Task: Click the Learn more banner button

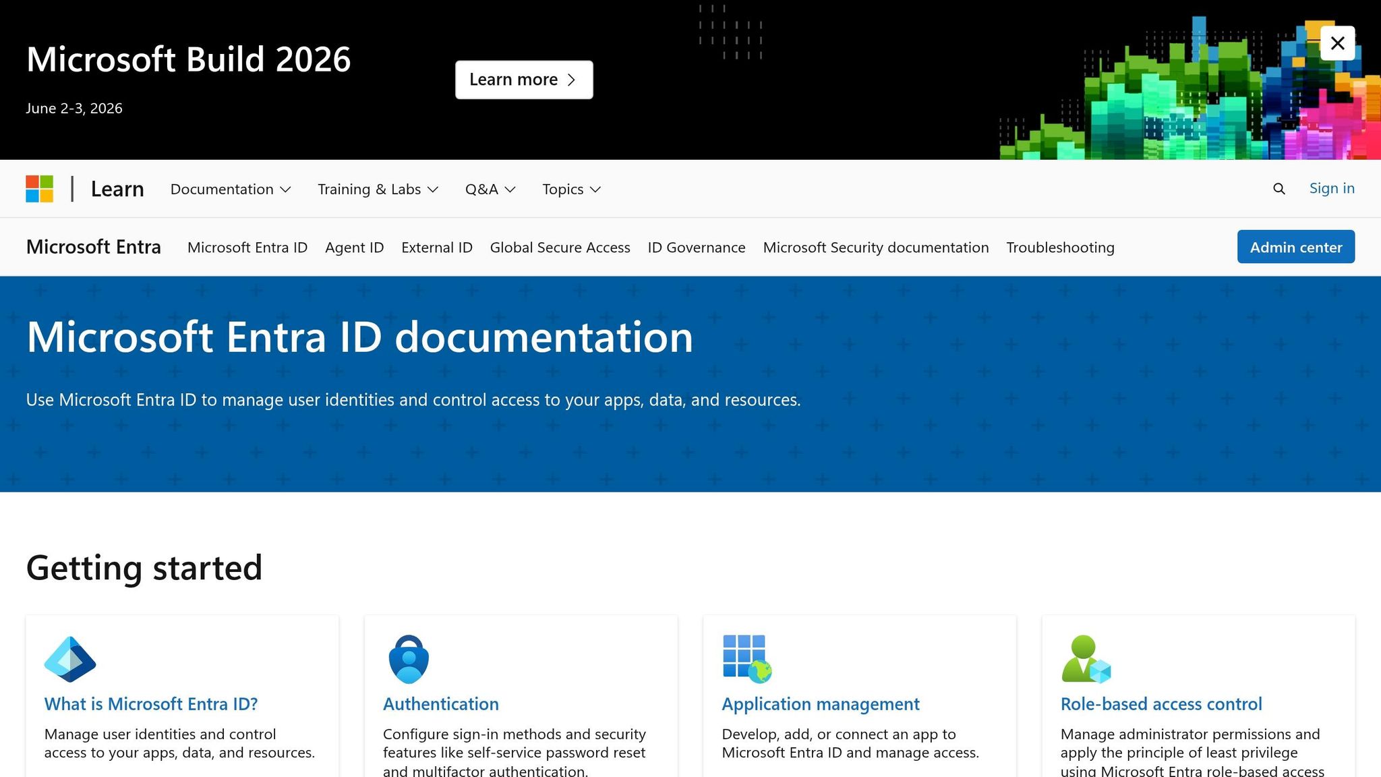Action: point(524,80)
